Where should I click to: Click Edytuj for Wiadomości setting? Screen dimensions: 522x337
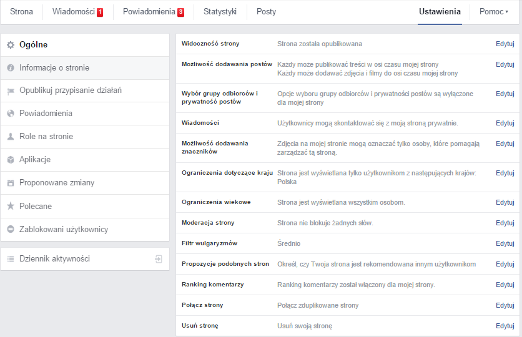[x=505, y=123]
